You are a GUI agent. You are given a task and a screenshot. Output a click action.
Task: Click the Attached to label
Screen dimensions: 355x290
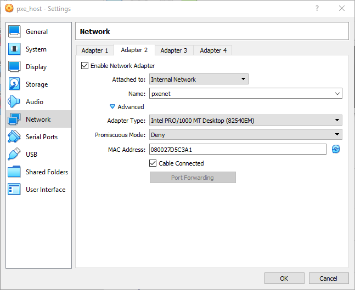tap(129, 79)
